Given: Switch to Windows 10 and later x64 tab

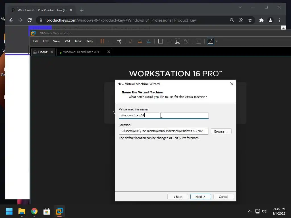Looking at the screenshot, I should pos(81,52).
